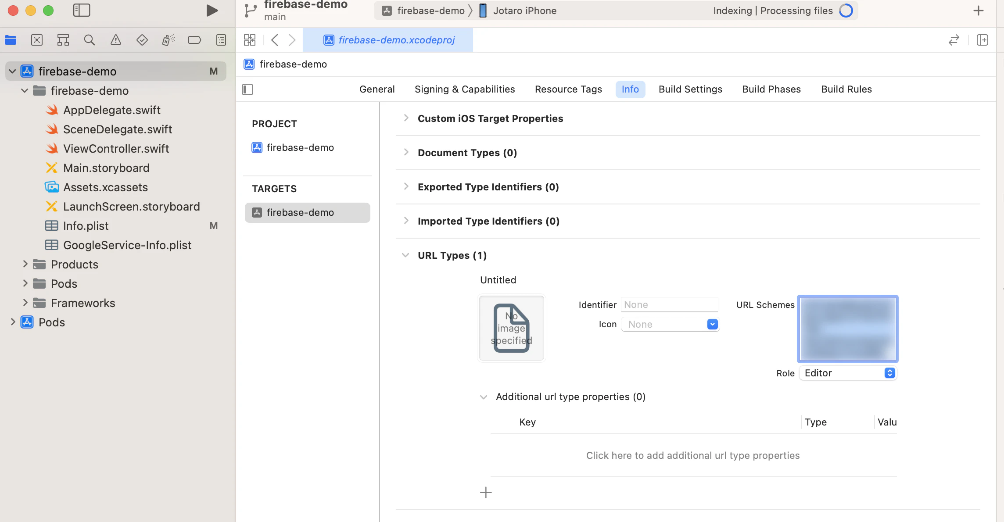Collapse the URL Types section

click(406, 255)
